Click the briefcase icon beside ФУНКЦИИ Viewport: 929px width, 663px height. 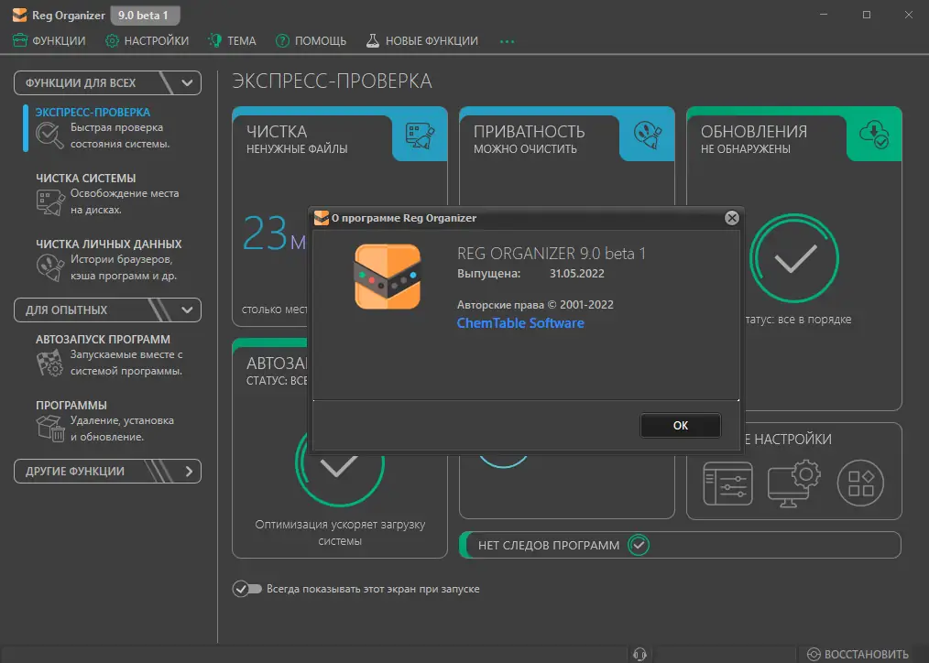[20, 40]
